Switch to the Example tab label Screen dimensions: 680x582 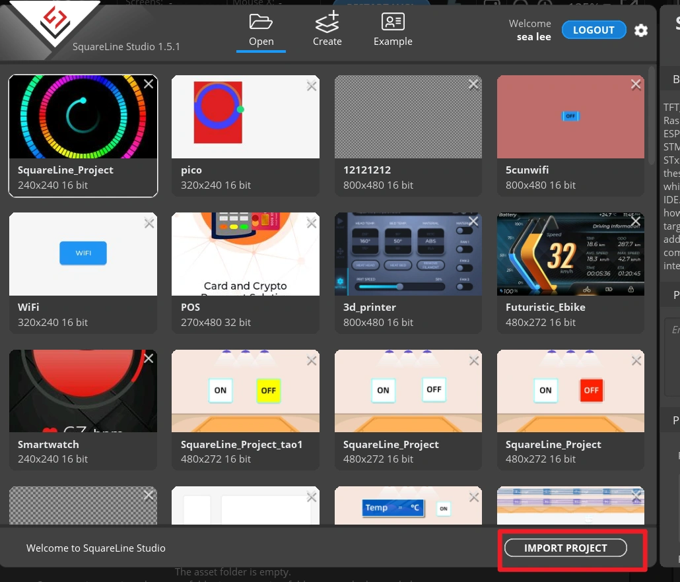(x=393, y=42)
